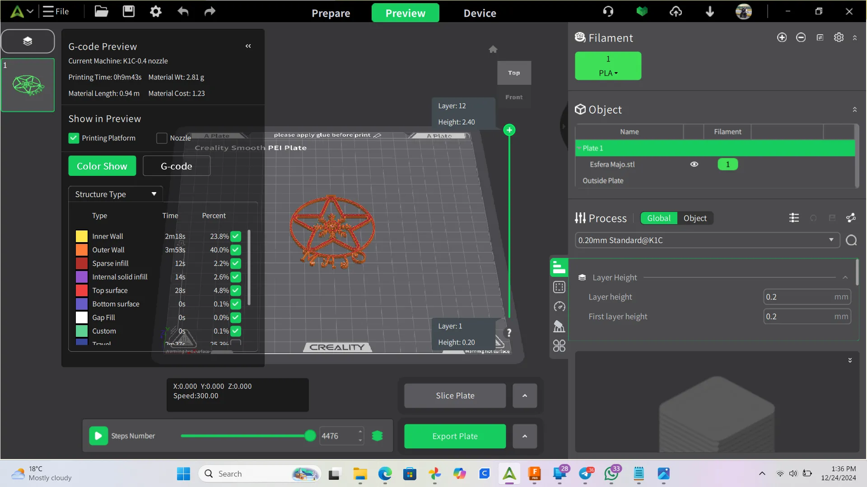Switch to the Device tab
Image resolution: width=867 pixels, height=487 pixels.
point(480,13)
